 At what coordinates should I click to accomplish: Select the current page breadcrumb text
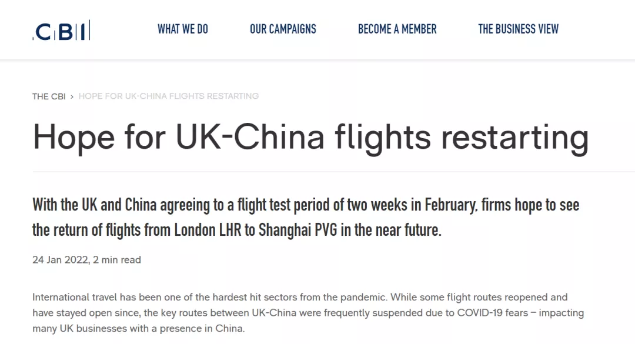[x=169, y=96]
